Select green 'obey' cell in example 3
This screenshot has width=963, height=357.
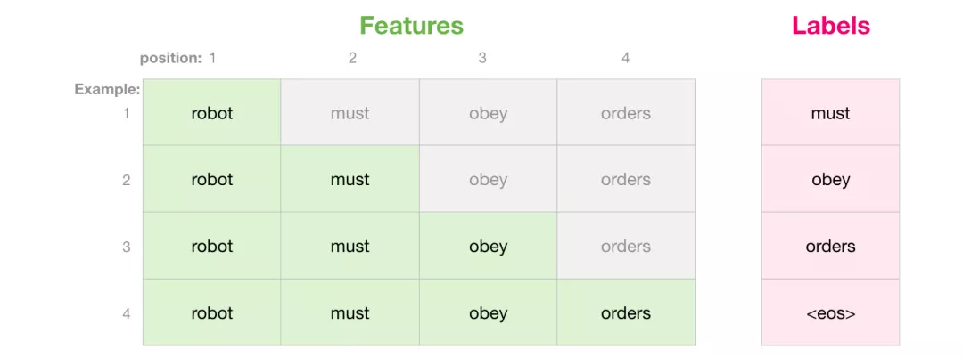click(489, 246)
